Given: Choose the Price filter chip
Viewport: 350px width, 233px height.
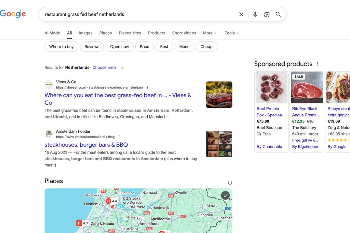Looking at the screenshot, I should [x=145, y=46].
